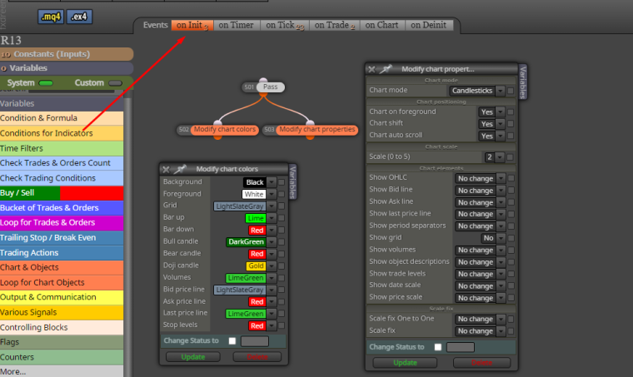The height and width of the screenshot is (377, 633).
Task: Tick the checkbox beside Bull candle
Action: coord(282,242)
